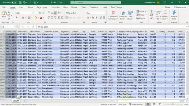Open Ribbon Display Options icon
This screenshot has height=106, width=189.
coord(165,2)
